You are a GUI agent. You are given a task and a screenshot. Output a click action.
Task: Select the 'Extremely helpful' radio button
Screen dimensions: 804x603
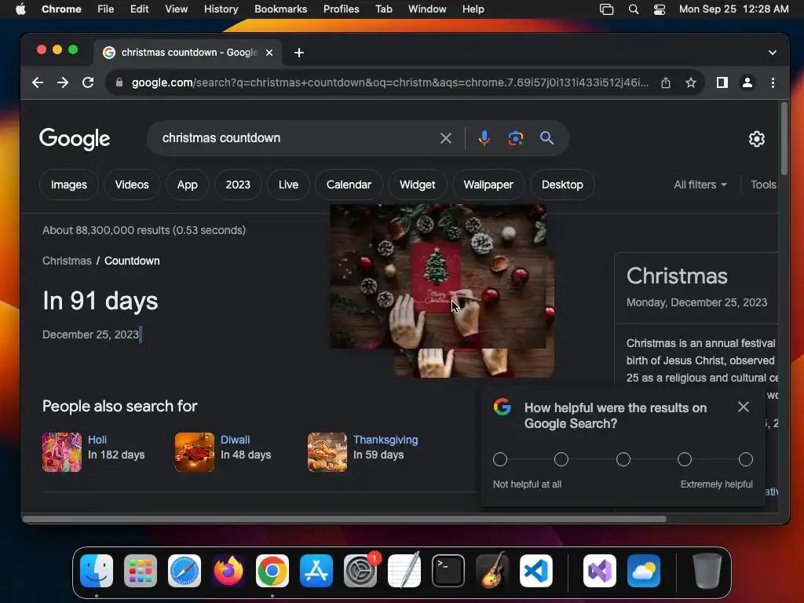tap(746, 459)
